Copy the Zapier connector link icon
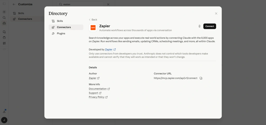Viewport: 266px width, 125px height. point(199,26)
